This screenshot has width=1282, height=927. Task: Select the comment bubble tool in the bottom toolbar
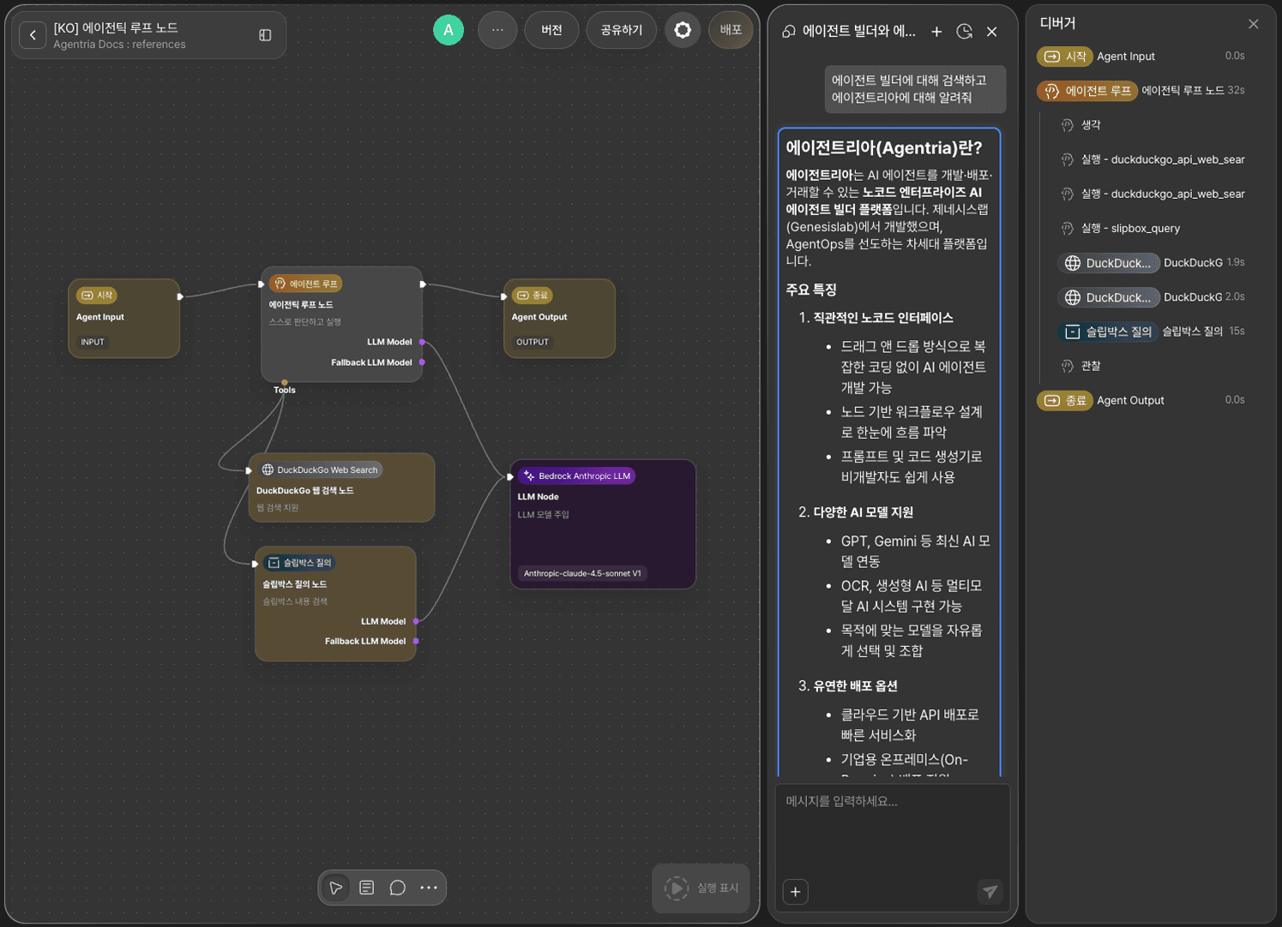click(x=398, y=888)
